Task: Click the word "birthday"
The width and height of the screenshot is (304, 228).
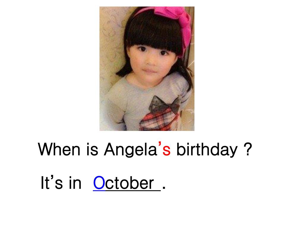Action: tap(207, 150)
